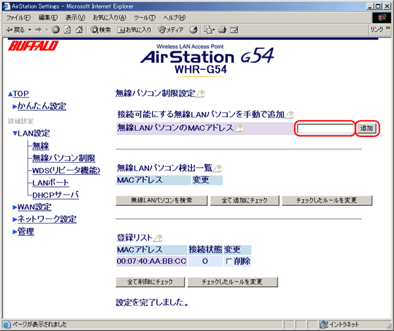Open the back history dropdown arrow
Image resolution: width=394 pixels, height=331 pixels.
coord(30,30)
